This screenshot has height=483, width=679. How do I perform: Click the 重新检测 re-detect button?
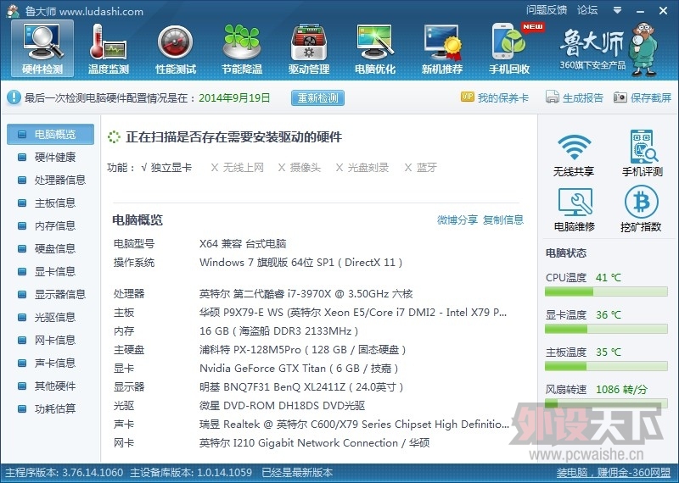pyautogui.click(x=317, y=98)
